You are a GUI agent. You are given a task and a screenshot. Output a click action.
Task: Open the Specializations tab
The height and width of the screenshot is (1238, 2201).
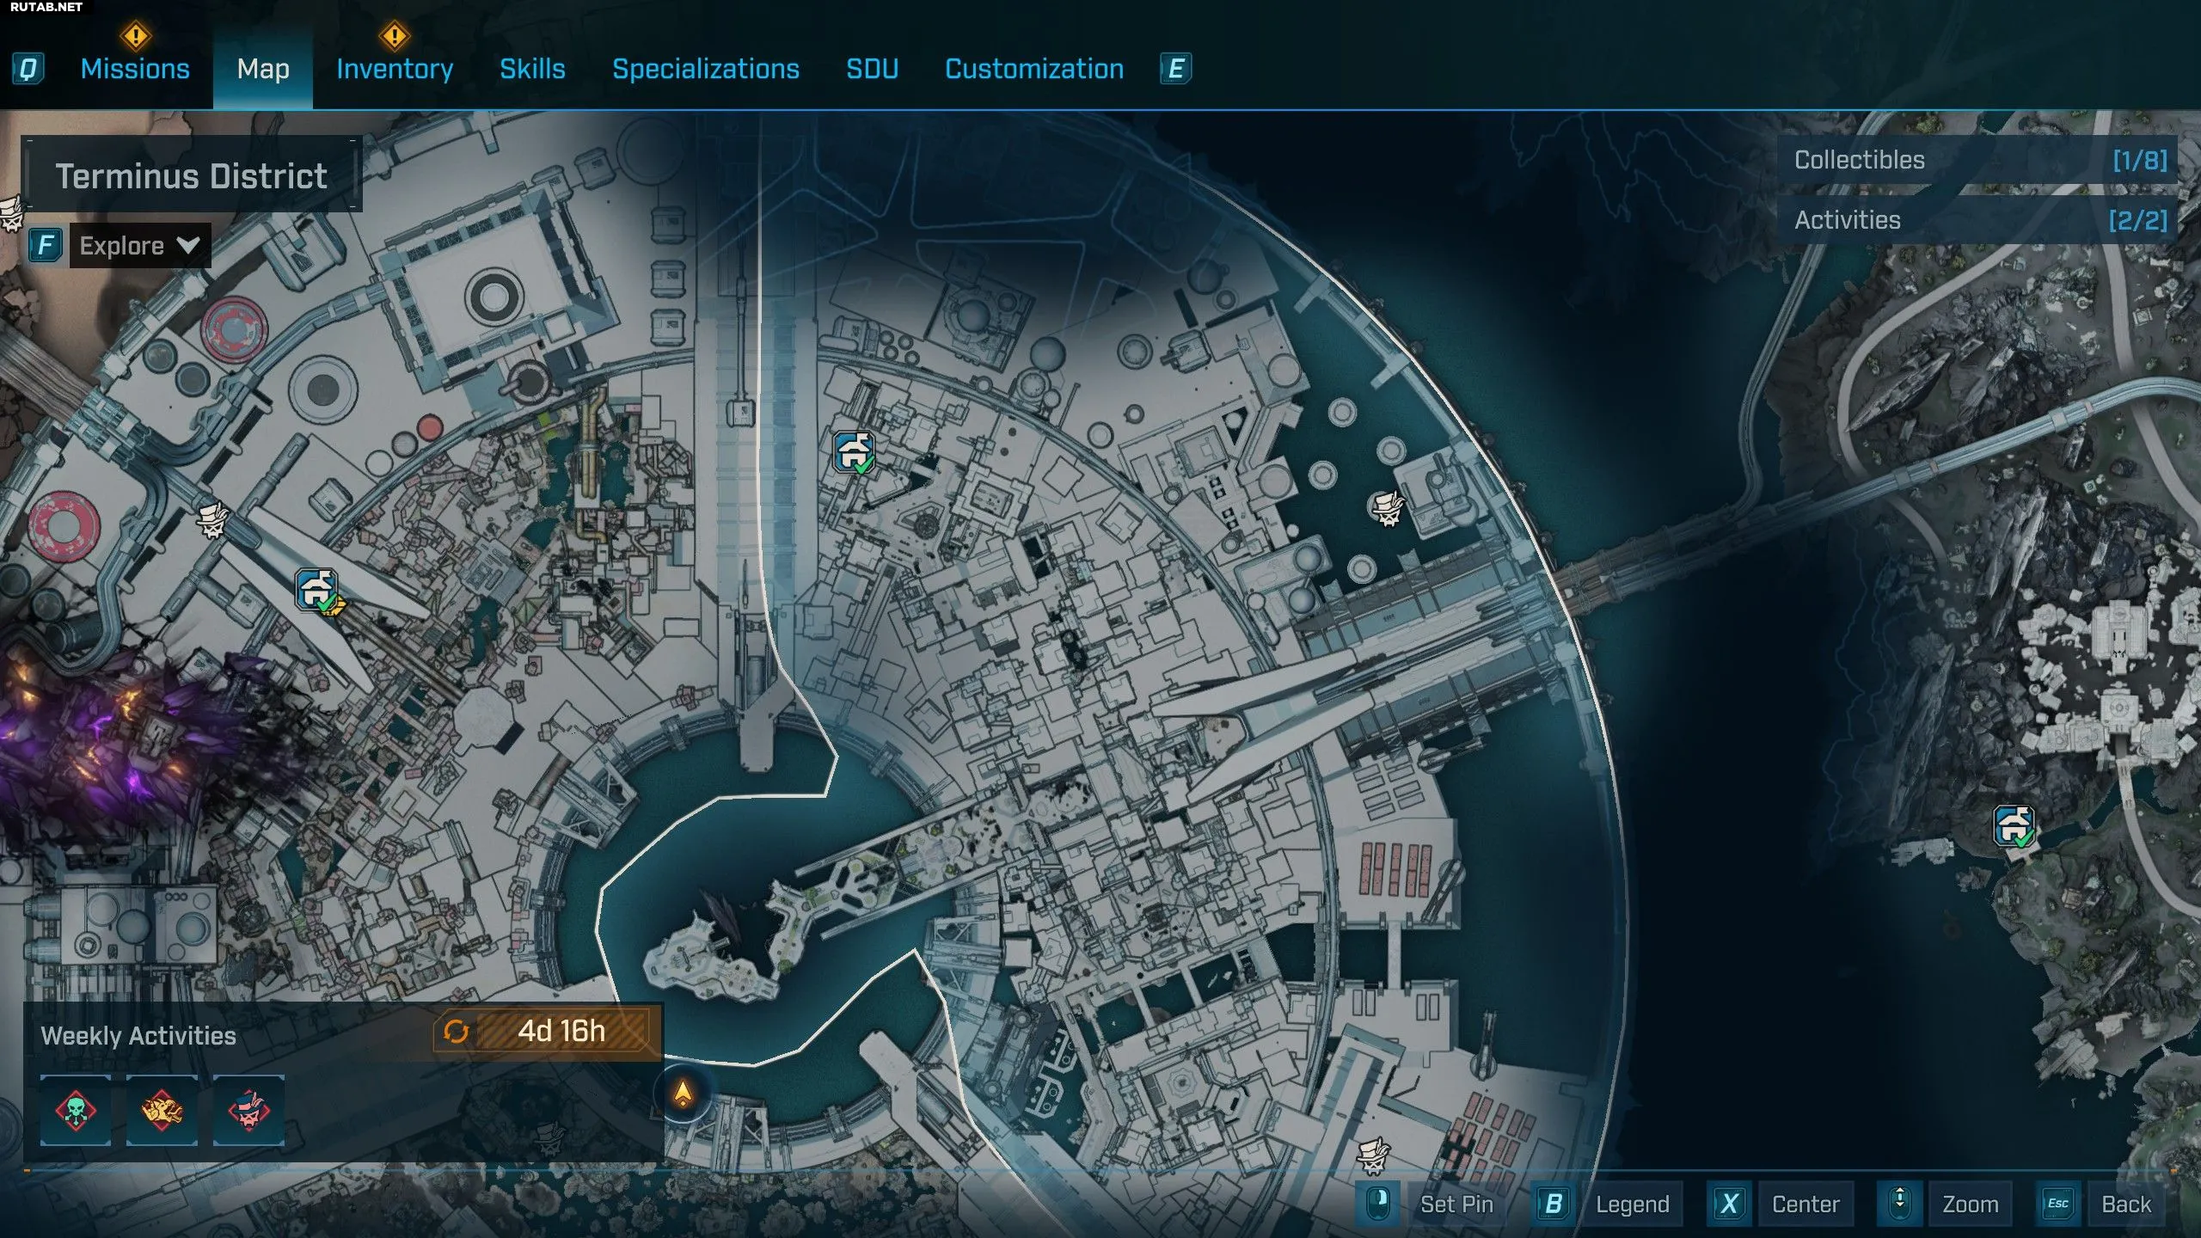click(705, 69)
